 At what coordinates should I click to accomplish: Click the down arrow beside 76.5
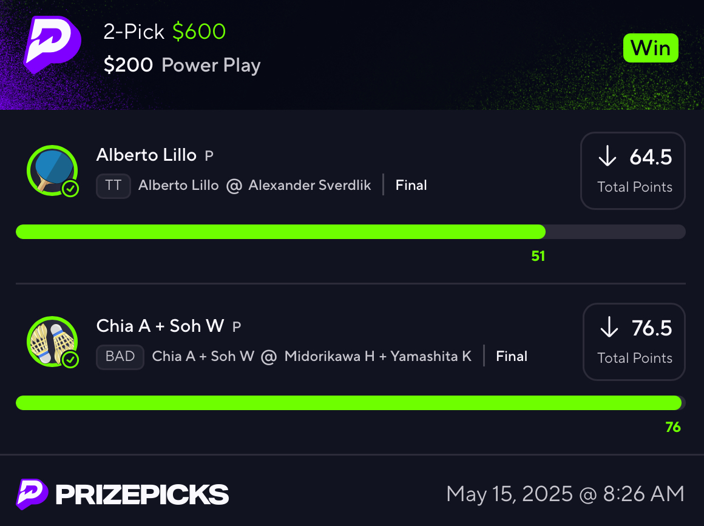pos(609,327)
